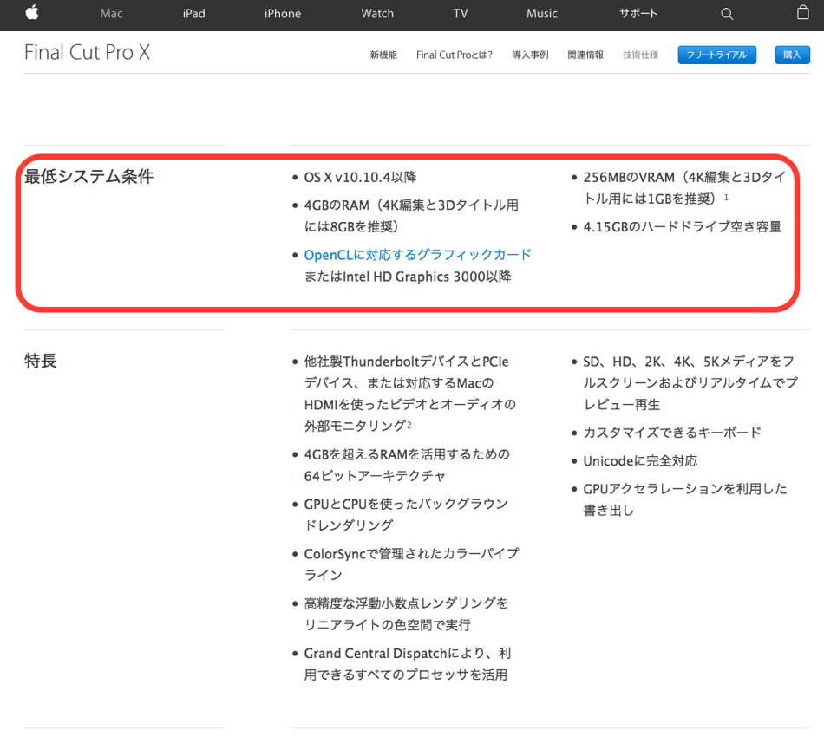Open the shopping bag icon

click(802, 13)
